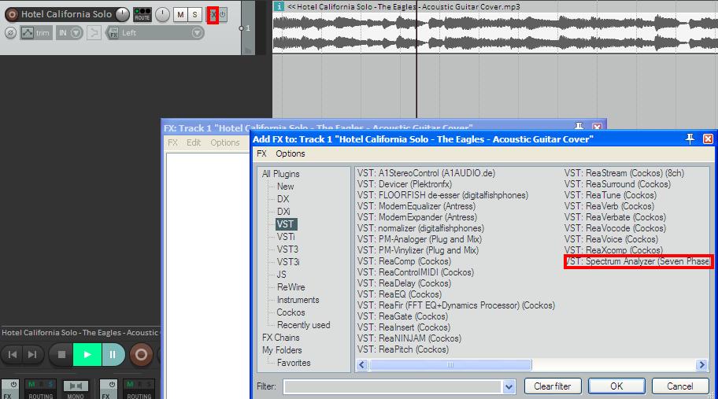Pause playback in the transport
This screenshot has width=718, height=399.
(113, 355)
